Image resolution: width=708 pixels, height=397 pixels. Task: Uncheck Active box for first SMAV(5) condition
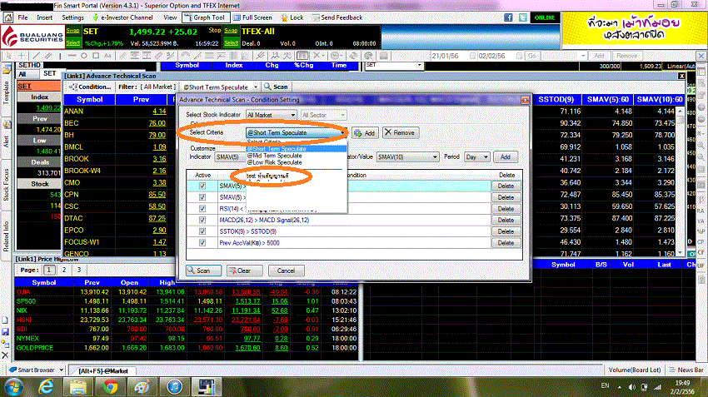[x=202, y=186]
